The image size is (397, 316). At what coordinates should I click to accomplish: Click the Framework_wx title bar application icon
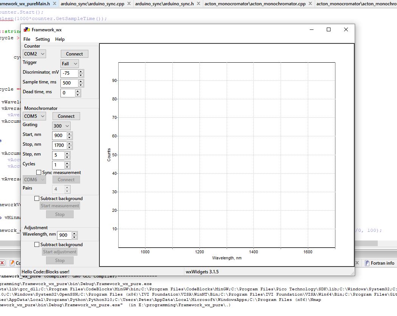tap(26, 29)
